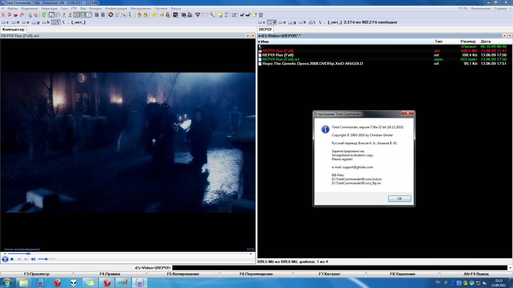Click the F5 Копирование button

pyautogui.click(x=183, y=274)
